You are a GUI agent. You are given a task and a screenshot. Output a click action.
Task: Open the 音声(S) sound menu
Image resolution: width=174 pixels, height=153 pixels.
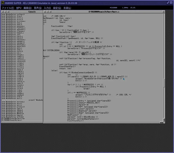pyautogui.click(x=38, y=8)
